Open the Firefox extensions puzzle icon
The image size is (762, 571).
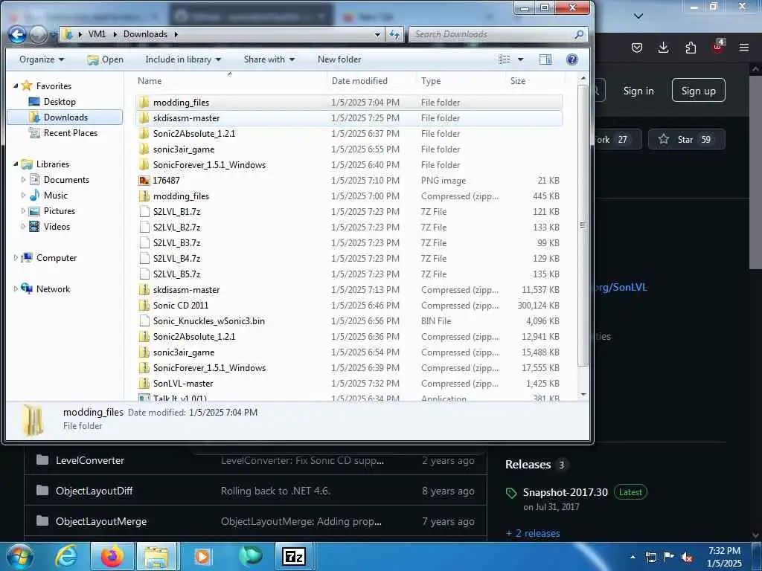[x=691, y=48]
